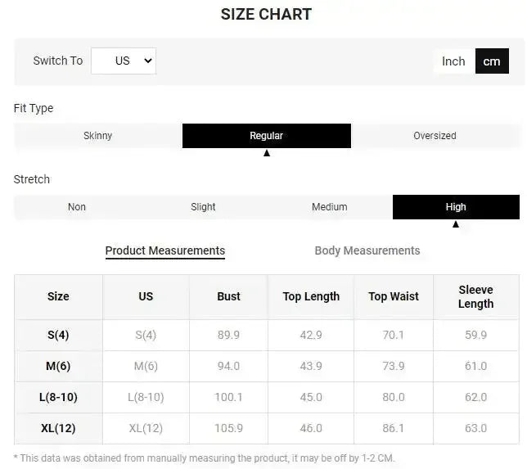Choose Slight stretch option

203,207
